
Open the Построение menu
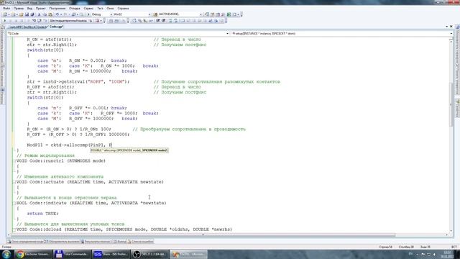click(57, 9)
